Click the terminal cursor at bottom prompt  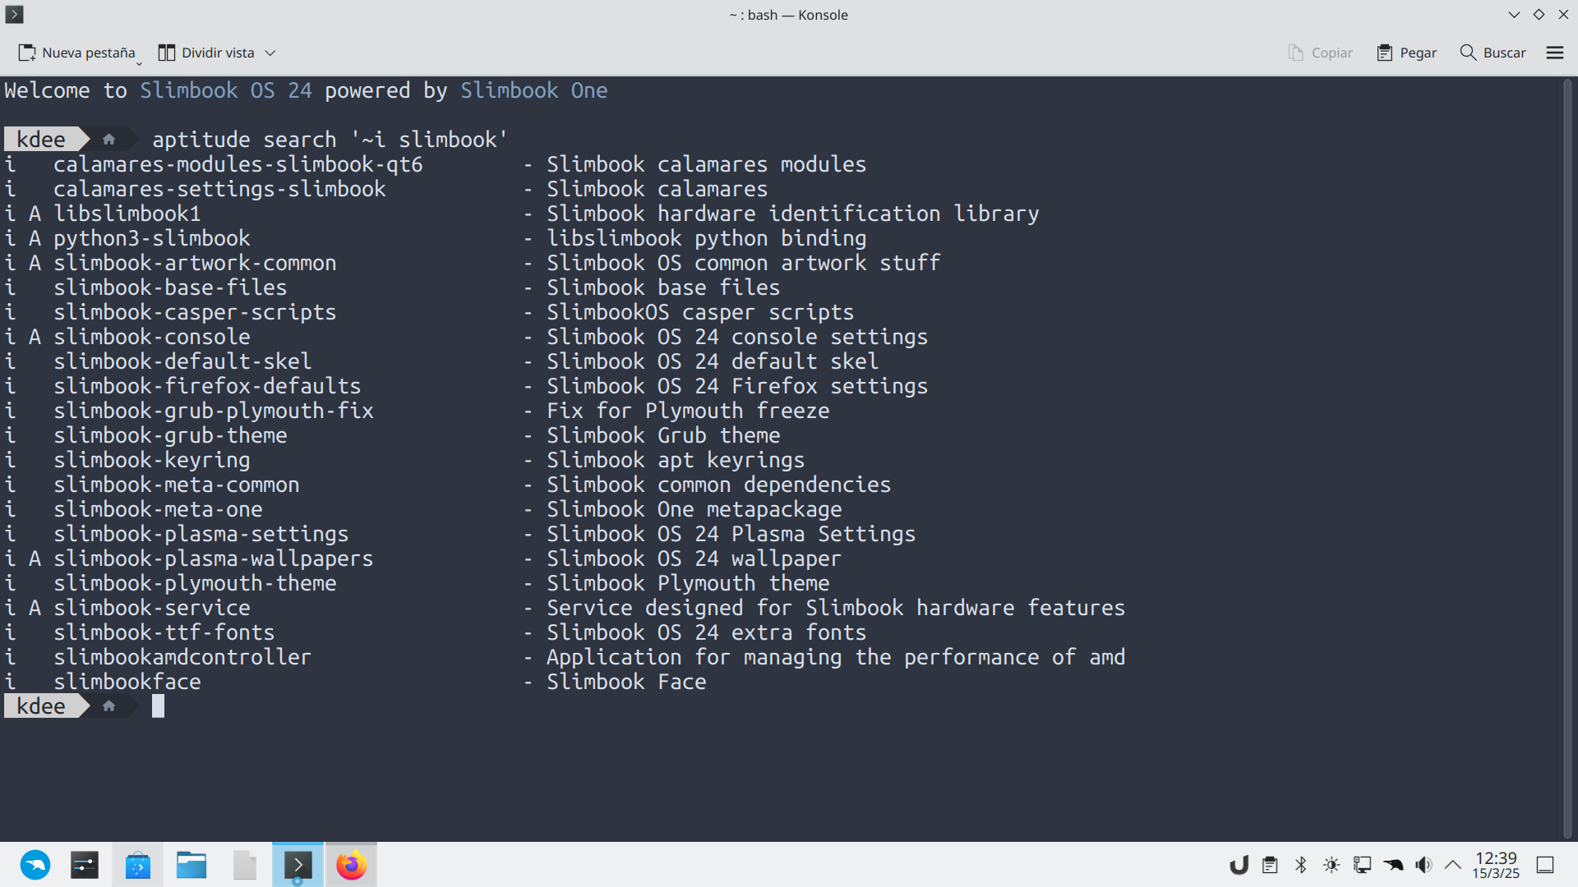[x=158, y=706]
